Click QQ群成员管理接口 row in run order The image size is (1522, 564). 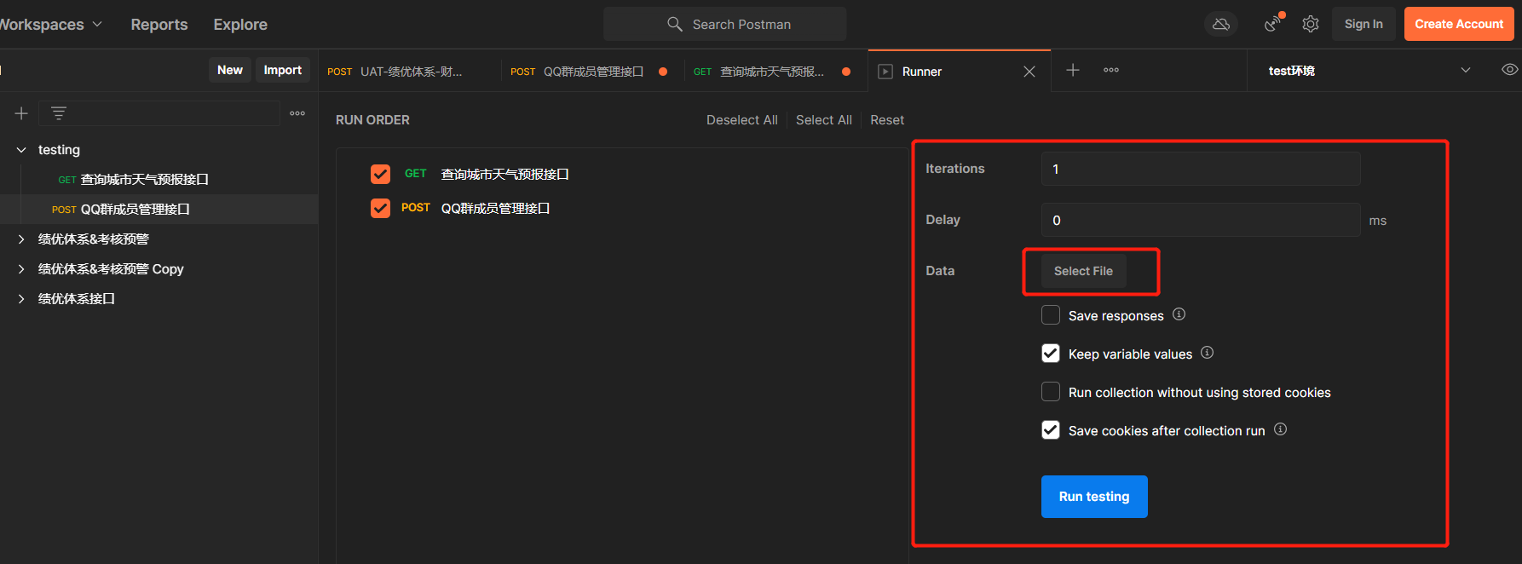495,208
